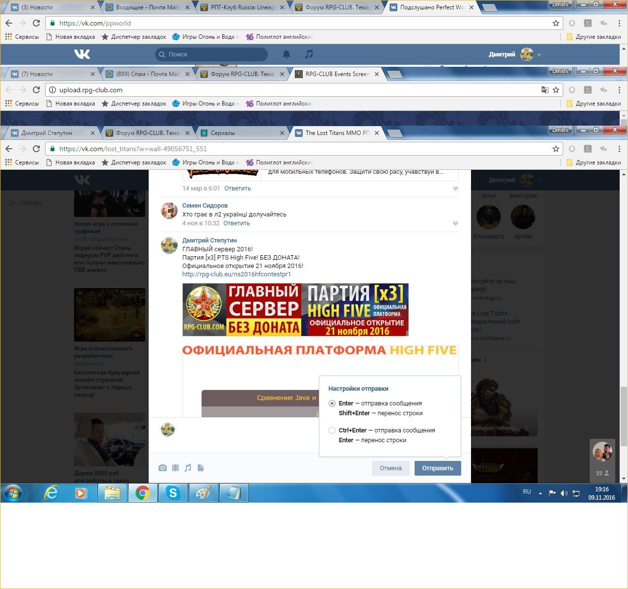Switch to the (889) Спам - Почта Mail tab
Viewport: 628px width, 589px height.
pyautogui.click(x=148, y=74)
